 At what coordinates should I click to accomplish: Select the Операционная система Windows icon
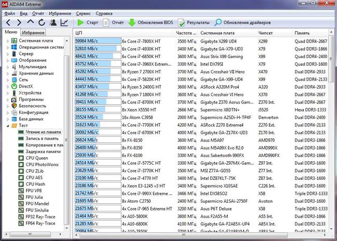tap(14, 47)
